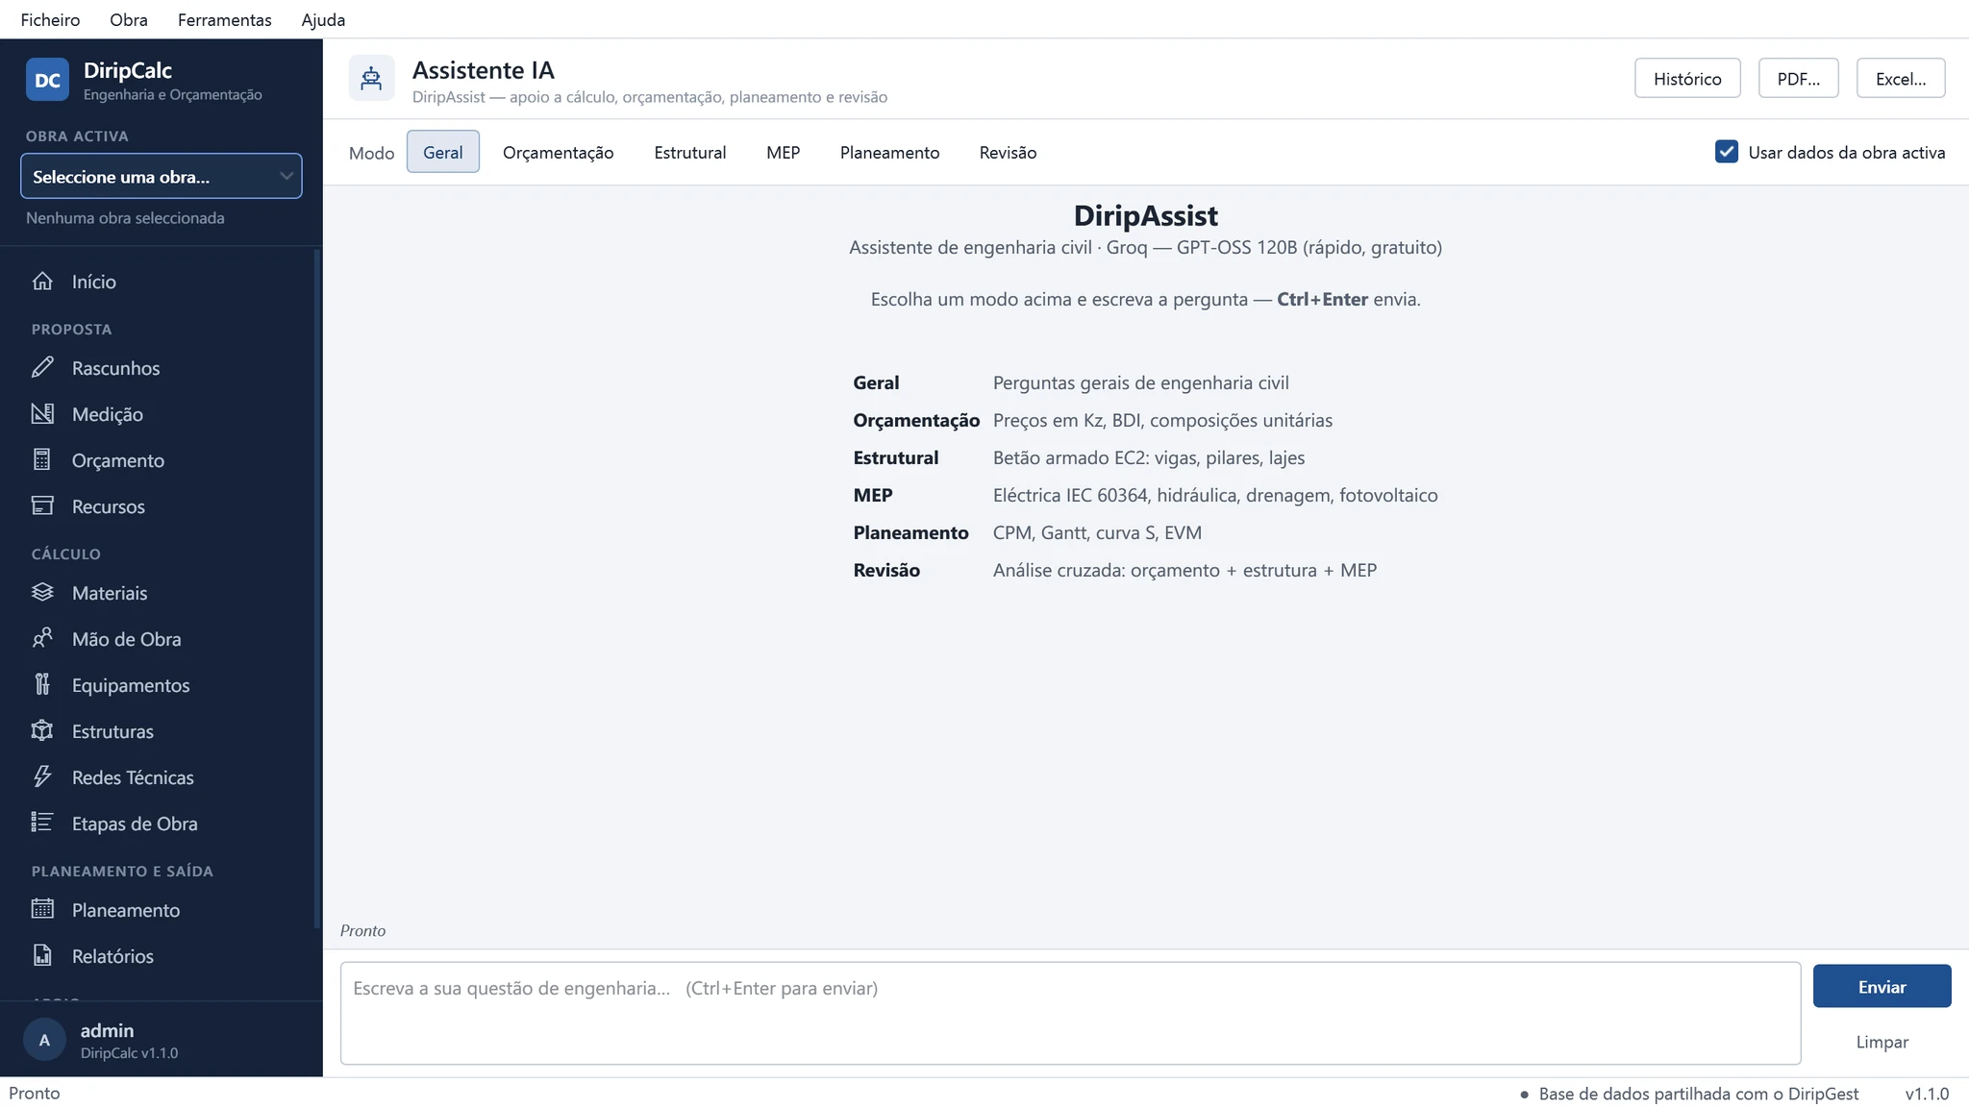Switch to MEP mode tab
Viewport: 1969px width, 1107px height.
pyautogui.click(x=784, y=152)
